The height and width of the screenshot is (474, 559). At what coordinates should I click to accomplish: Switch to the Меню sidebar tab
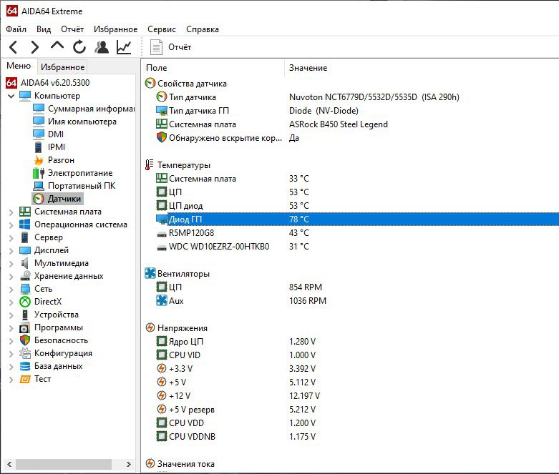pos(19,66)
